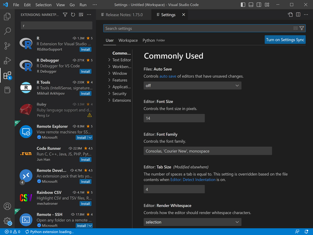Image resolution: width=313 pixels, height=235 pixels.
Task: Open the Install dropdown arrow for Remote Explorer
Action: [x=90, y=138]
